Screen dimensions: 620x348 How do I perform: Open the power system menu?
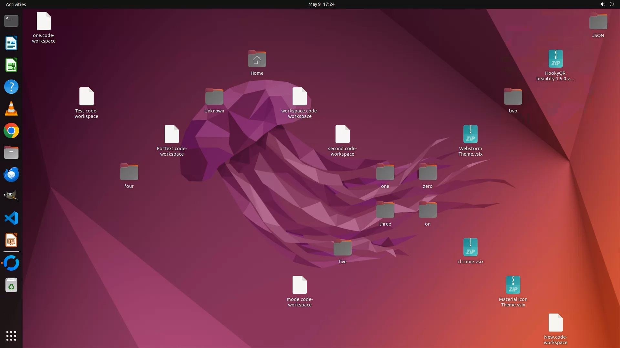pyautogui.click(x=612, y=4)
